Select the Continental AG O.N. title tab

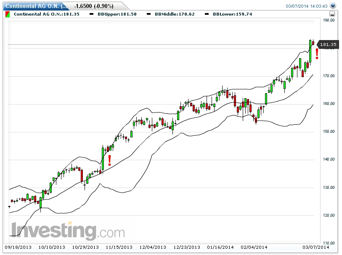tap(36, 6)
